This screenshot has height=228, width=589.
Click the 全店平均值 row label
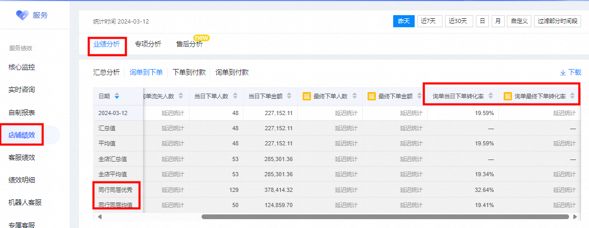[113, 174]
